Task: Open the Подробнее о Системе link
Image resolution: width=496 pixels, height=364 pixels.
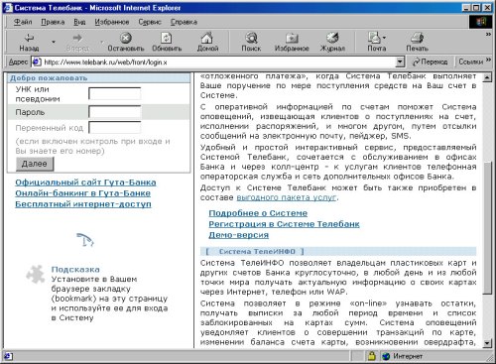Action: pyautogui.click(x=258, y=213)
